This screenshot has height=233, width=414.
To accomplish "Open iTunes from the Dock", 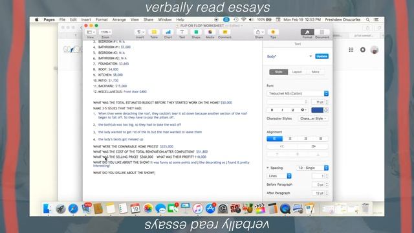I will point(197,208).
